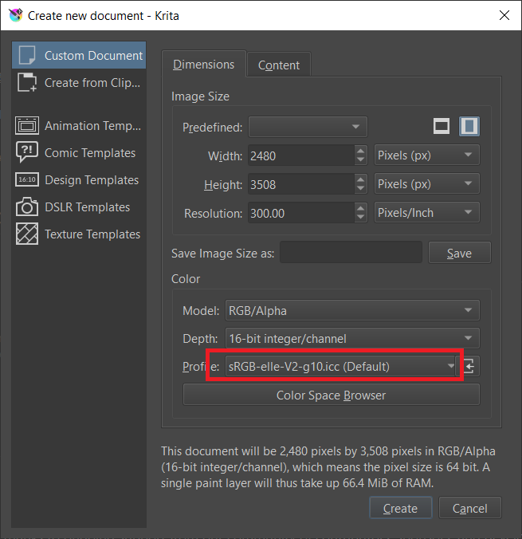Decrease Width with down arrow
Screen dimensions: 522x539
point(360,160)
